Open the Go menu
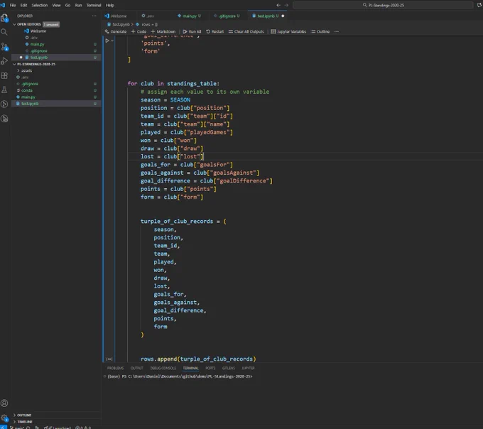 [67, 5]
